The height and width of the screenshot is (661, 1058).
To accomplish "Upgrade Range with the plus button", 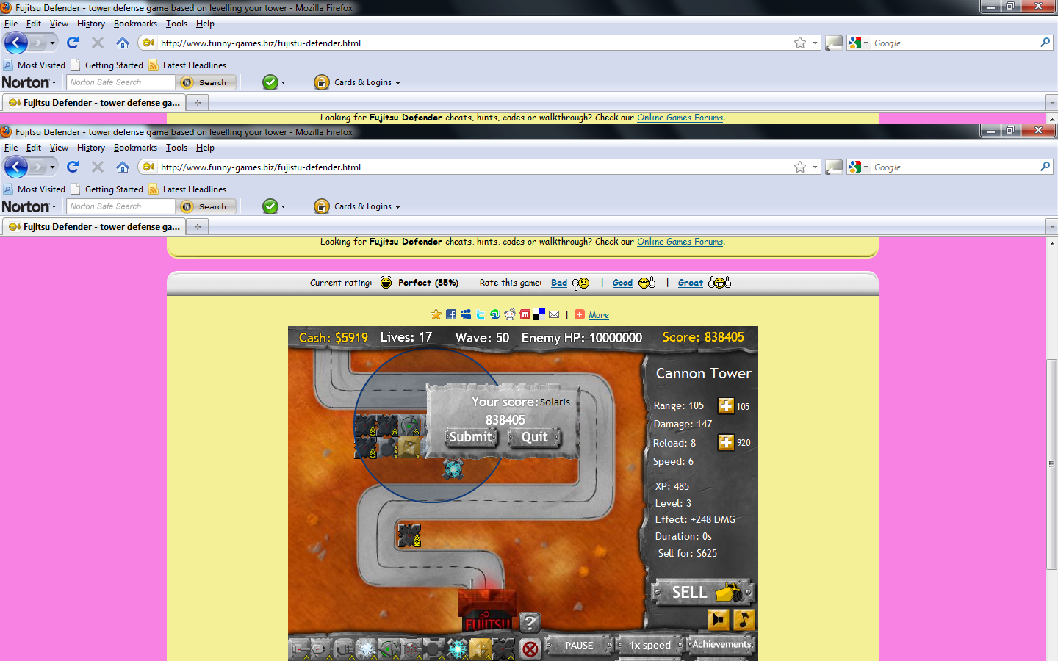I will pyautogui.click(x=726, y=406).
